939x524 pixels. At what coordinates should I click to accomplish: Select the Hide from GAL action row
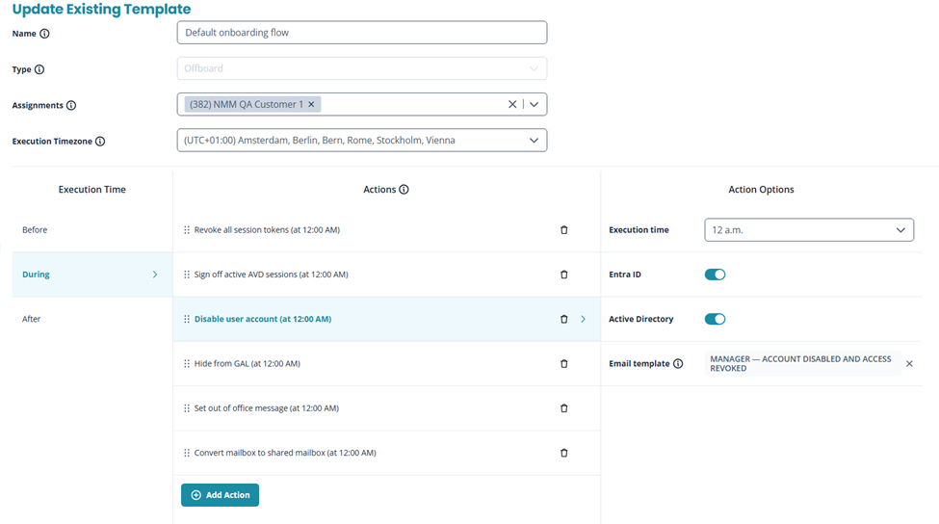click(248, 364)
